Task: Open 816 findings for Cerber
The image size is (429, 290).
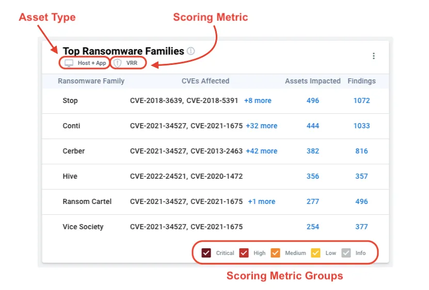Action: coord(361,151)
